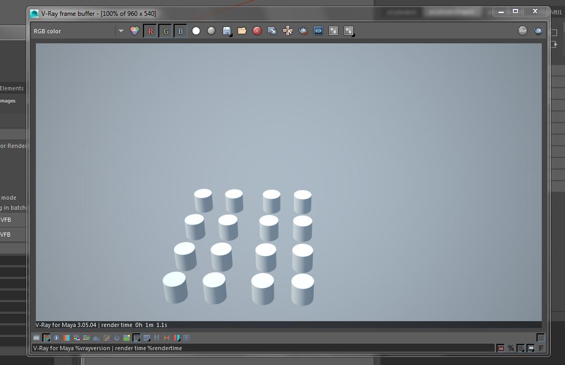Render last with the top-right teapot

point(538,31)
